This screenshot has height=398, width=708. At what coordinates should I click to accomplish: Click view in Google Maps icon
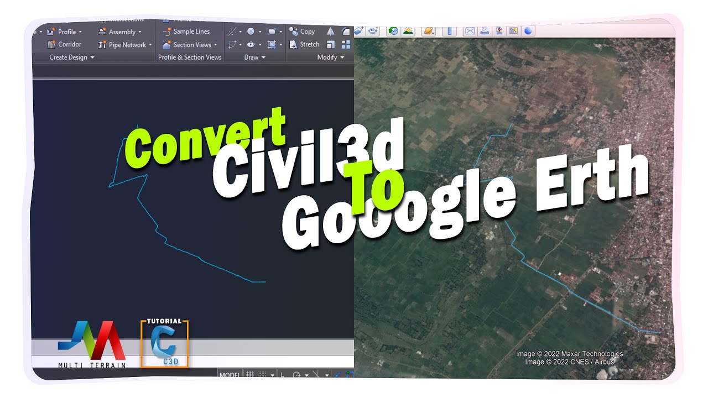[513, 31]
